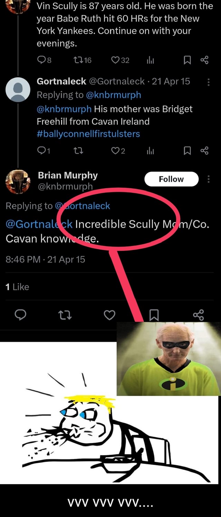The height and width of the screenshot is (517, 221).
Task: Click the #ballyconnellfirstulsters hashtag
Action: tap(88, 134)
